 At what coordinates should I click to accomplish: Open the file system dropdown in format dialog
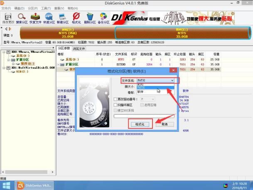[x=172, y=80]
